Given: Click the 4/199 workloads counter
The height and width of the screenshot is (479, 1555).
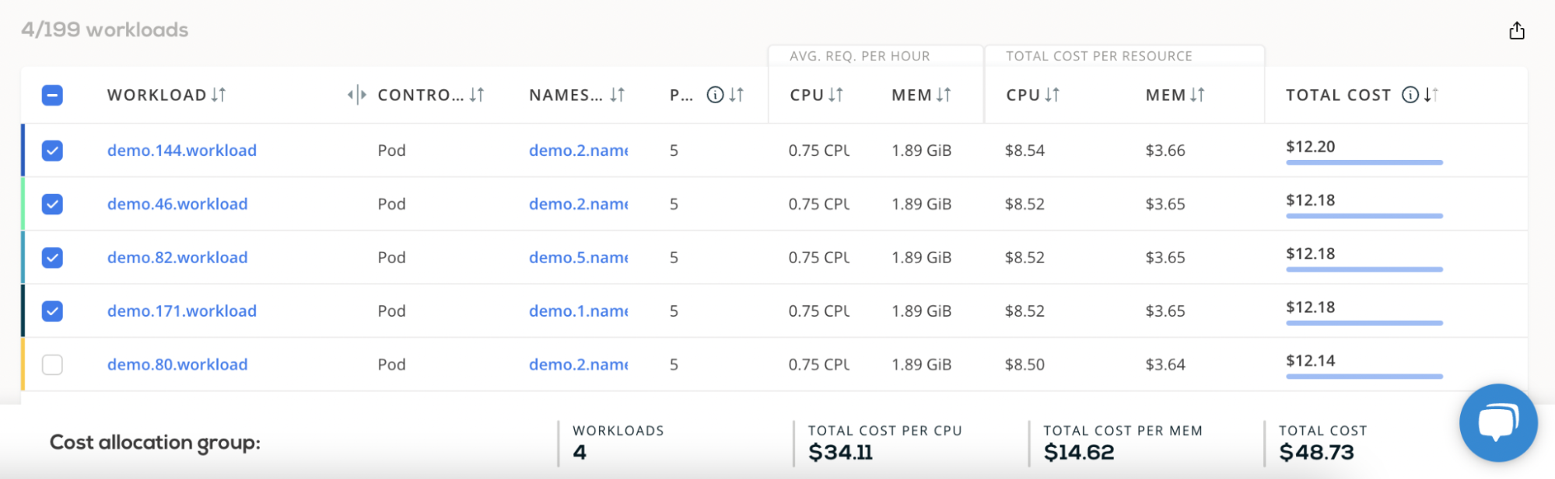Looking at the screenshot, I should (105, 30).
